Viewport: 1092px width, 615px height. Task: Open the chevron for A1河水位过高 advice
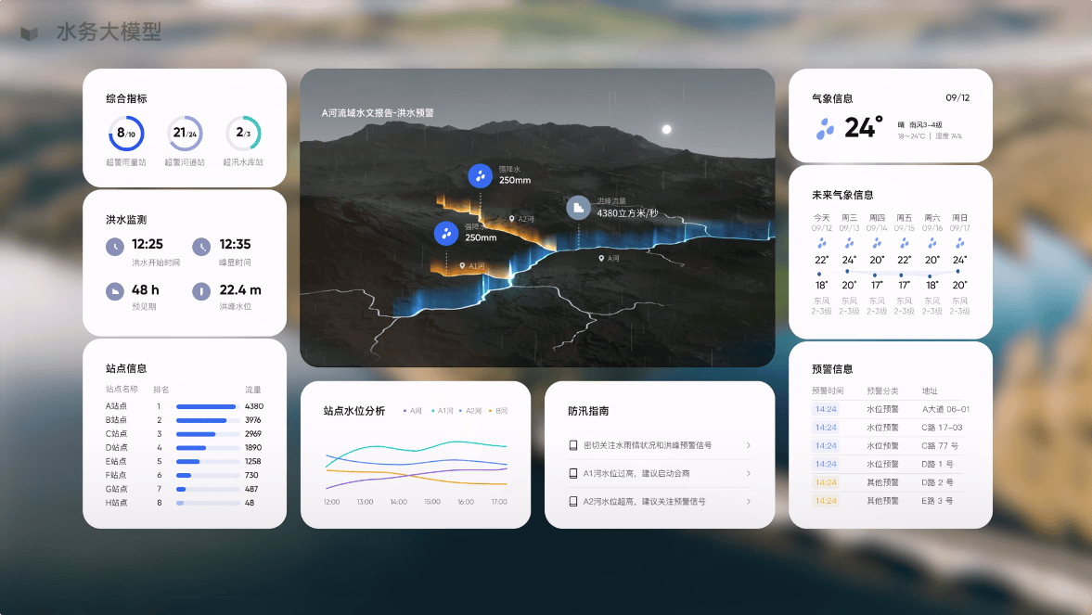click(748, 473)
